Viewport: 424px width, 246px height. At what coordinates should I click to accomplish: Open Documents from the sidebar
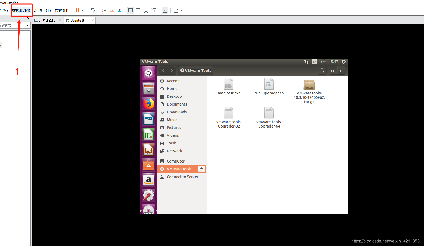[x=182, y=104]
